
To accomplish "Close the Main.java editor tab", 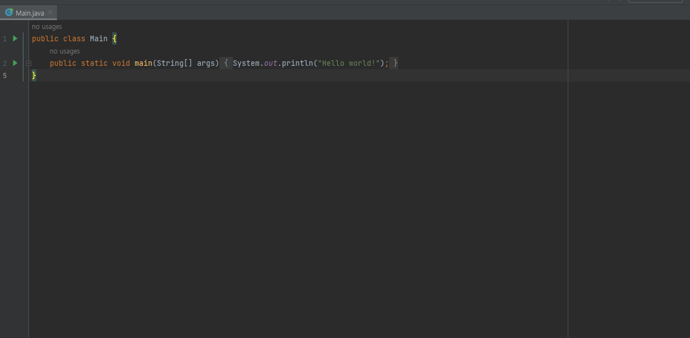I will pyautogui.click(x=50, y=12).
